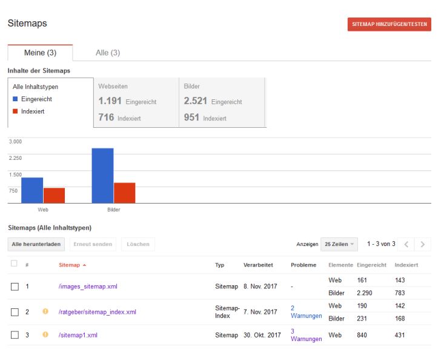The width and height of the screenshot is (444, 358).
Task: Sort by the Sitemap column header
Action: 70,265
